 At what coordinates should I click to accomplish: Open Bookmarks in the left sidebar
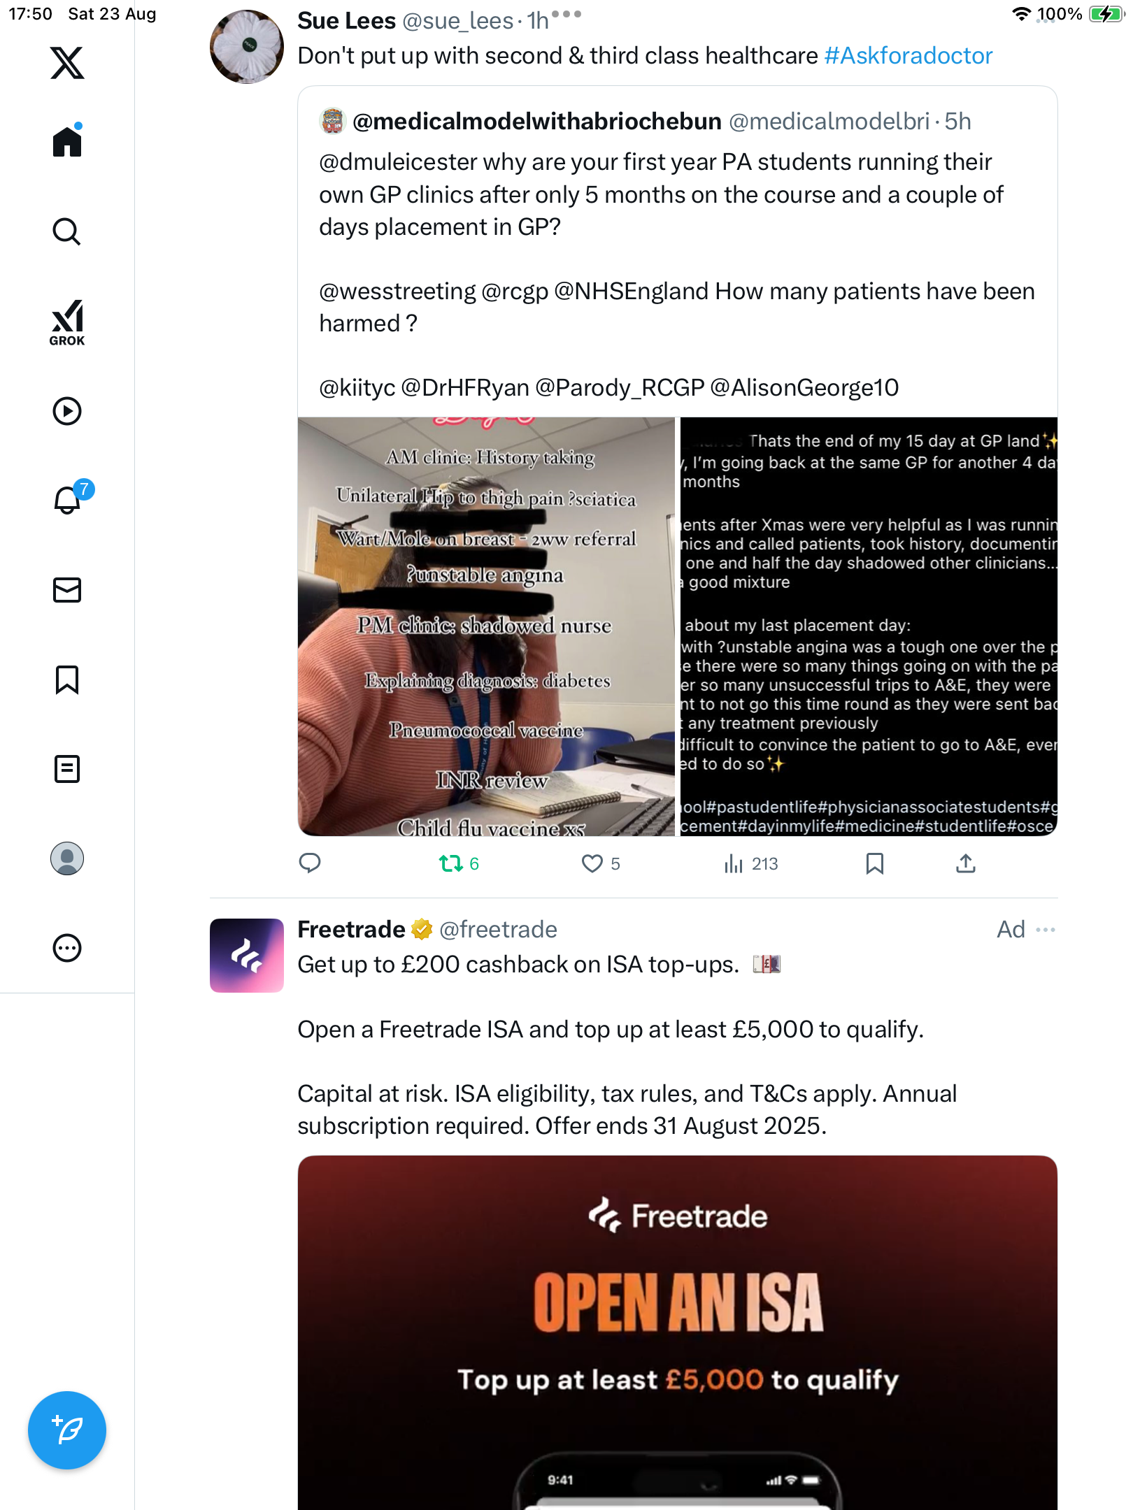pos(67,679)
